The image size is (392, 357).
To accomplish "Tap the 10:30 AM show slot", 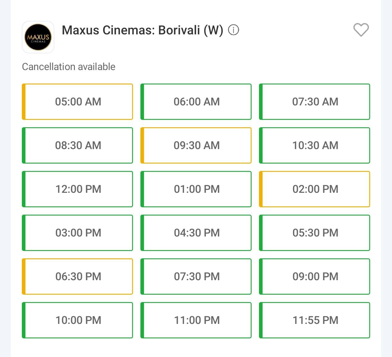I will click(x=315, y=146).
